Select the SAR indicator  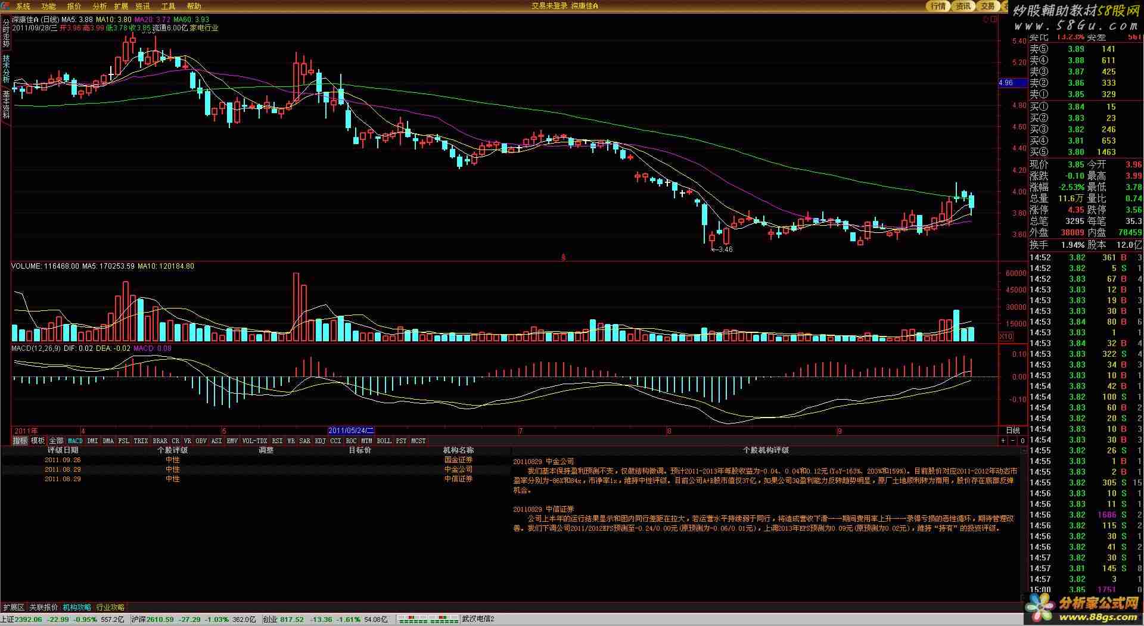(305, 441)
